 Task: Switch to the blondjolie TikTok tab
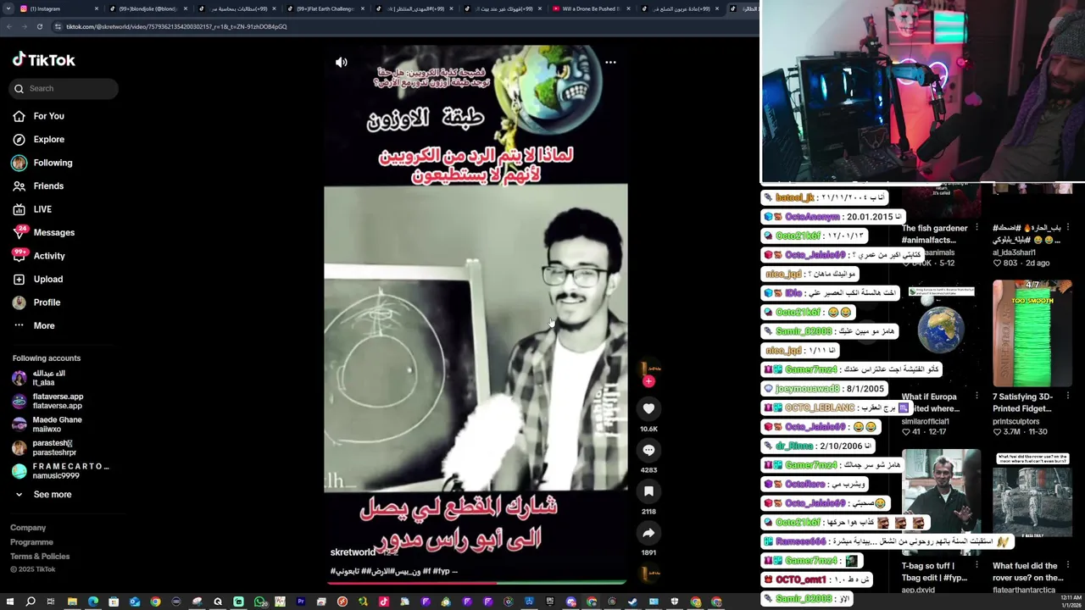tap(147, 8)
